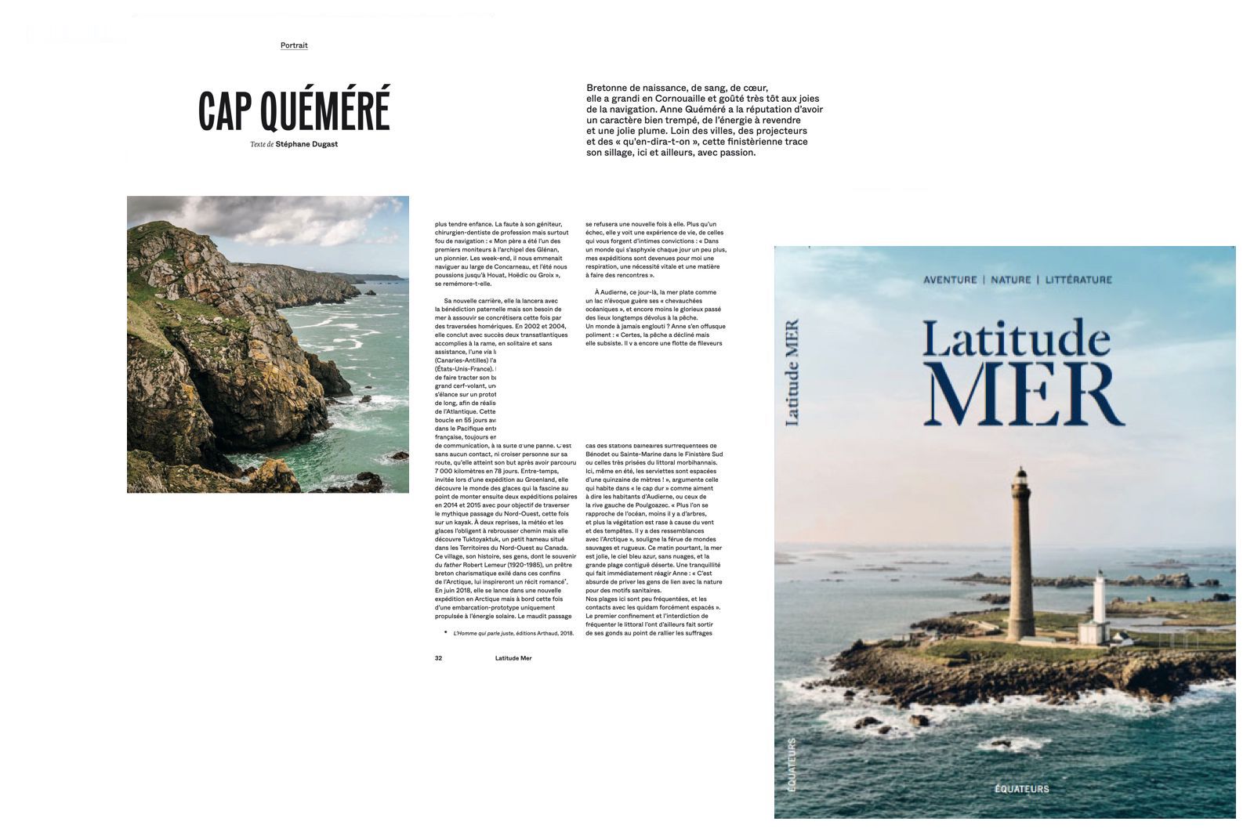Image resolution: width=1254 pixels, height=836 pixels.
Task: Click 'NATURE' on the book cover
Action: click(x=1010, y=280)
